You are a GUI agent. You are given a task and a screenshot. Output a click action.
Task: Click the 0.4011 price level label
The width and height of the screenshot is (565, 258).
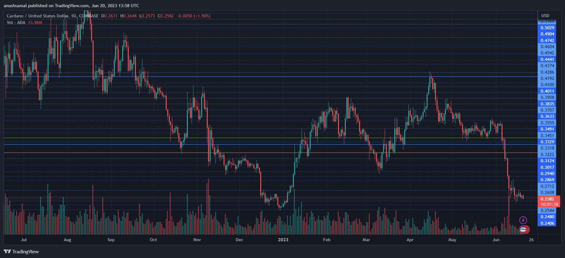click(x=547, y=91)
